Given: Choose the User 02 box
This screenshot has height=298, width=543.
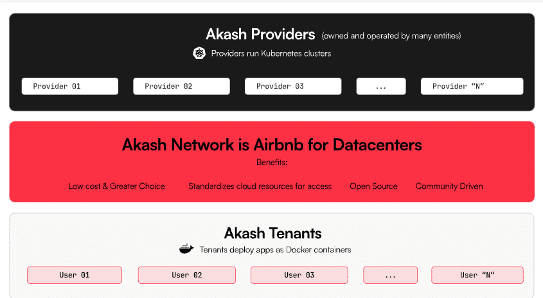Looking at the screenshot, I should [x=186, y=275].
